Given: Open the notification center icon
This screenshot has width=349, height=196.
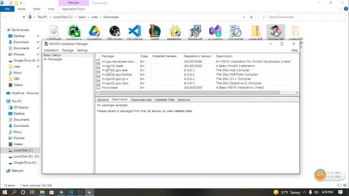Looking at the screenshot, I should click(x=340, y=192).
